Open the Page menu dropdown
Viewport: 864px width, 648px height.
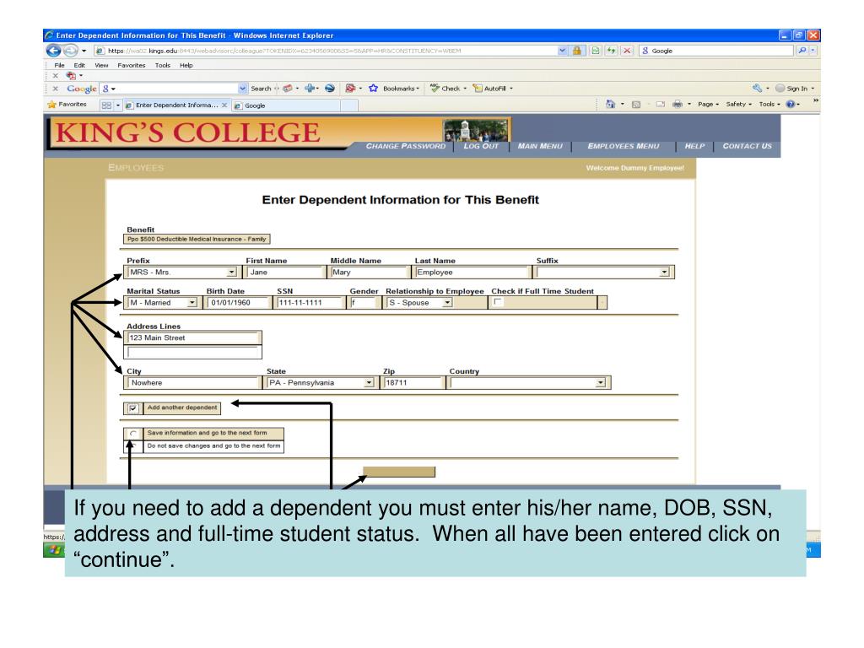(x=708, y=104)
